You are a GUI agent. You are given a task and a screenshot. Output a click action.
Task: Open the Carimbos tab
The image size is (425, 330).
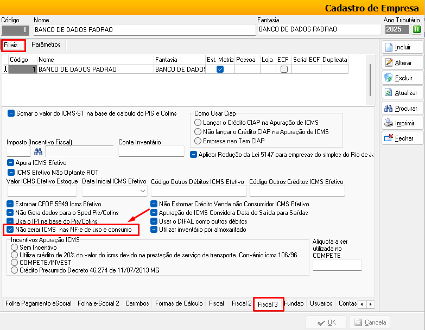coord(137,303)
